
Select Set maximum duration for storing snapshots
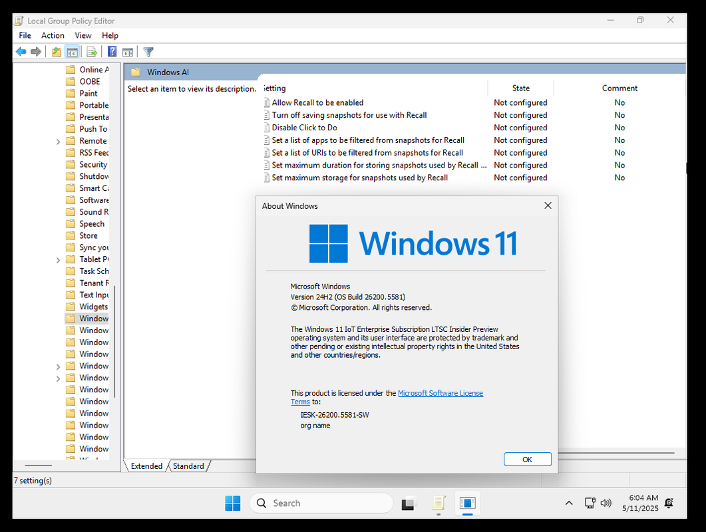[379, 165]
